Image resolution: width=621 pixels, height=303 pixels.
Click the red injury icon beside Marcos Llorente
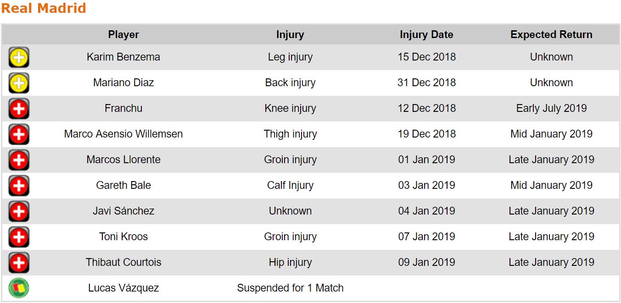(19, 160)
